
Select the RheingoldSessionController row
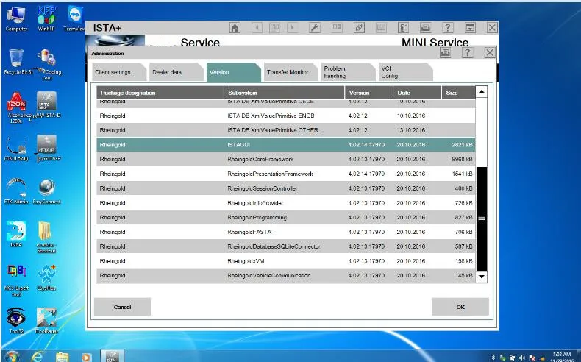[285, 188]
